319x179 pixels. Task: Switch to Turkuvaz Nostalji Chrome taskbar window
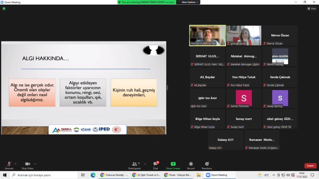[114, 175]
